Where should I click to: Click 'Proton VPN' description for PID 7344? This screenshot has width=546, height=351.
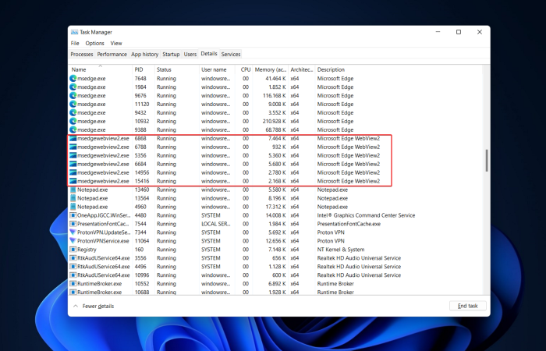click(x=331, y=232)
